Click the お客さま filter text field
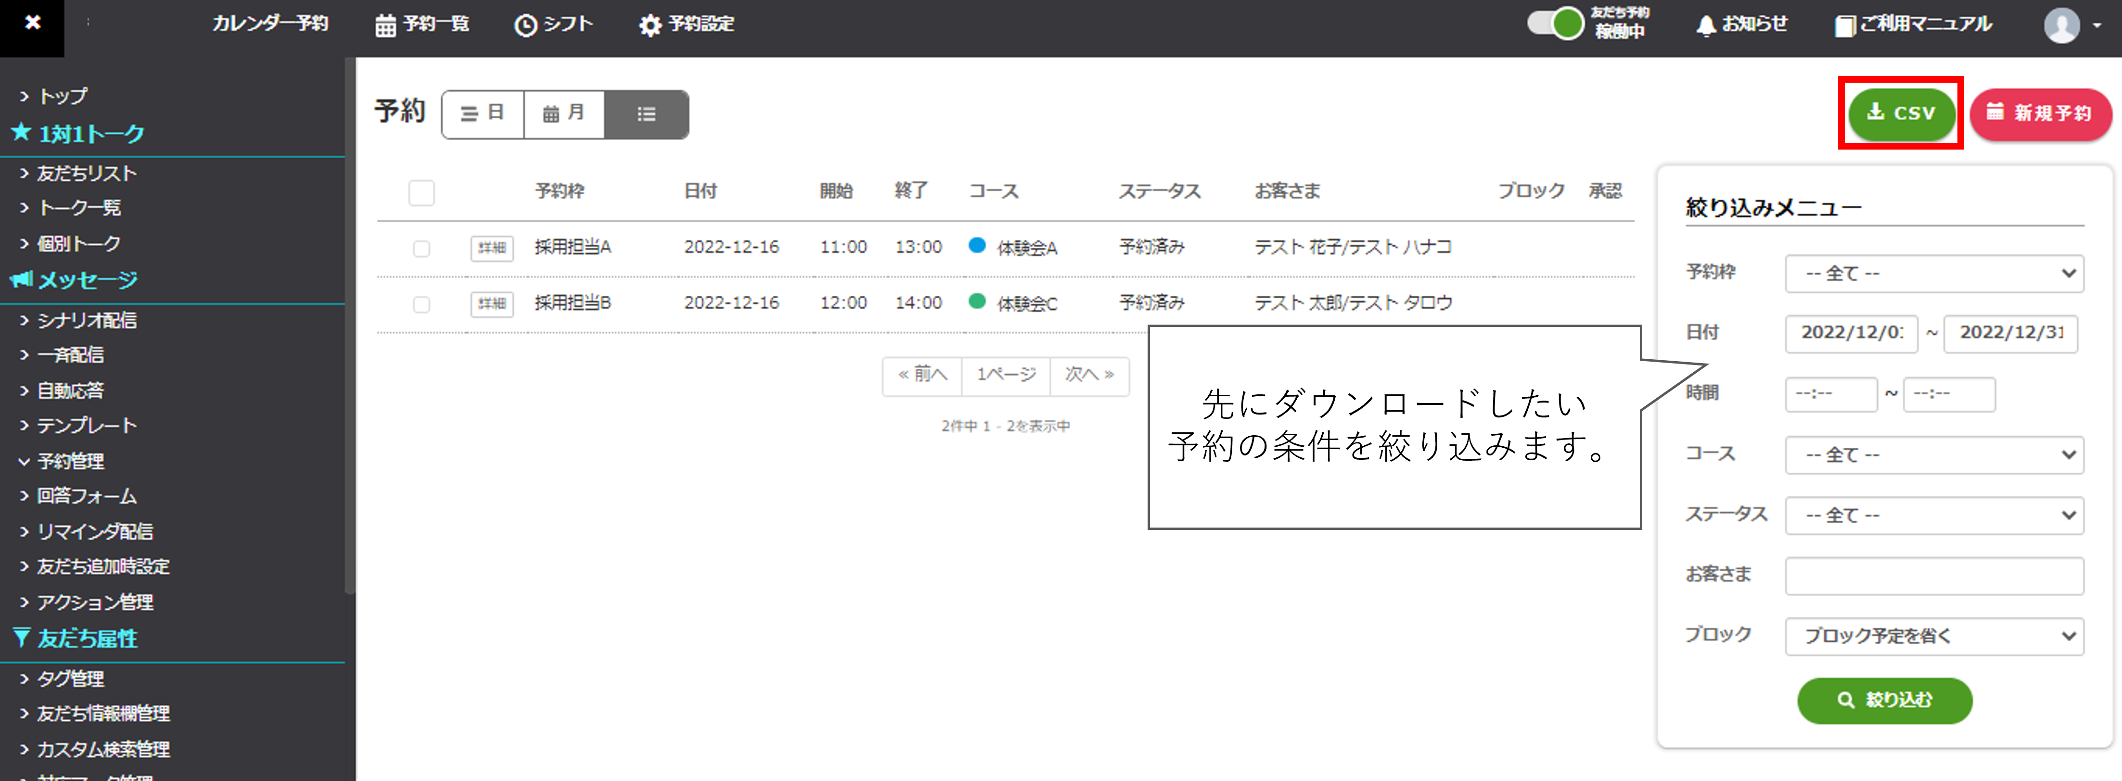The image size is (2122, 781). click(1933, 576)
